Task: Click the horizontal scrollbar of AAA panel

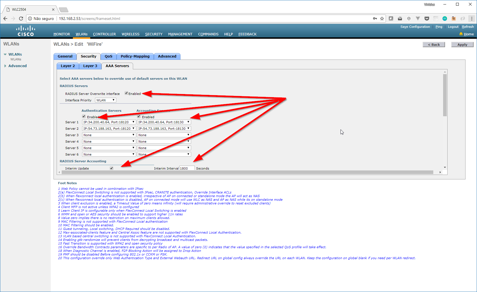Action: [x=247, y=172]
